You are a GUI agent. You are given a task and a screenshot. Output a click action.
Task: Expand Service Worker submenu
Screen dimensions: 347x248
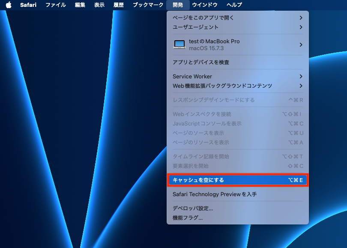point(238,77)
